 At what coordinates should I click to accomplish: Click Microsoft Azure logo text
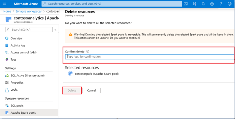[26, 4]
